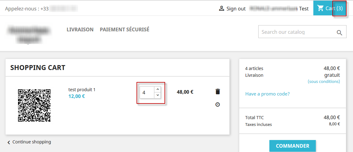Click inside the quantity input showing 4
353x152 pixels.
pos(146,92)
